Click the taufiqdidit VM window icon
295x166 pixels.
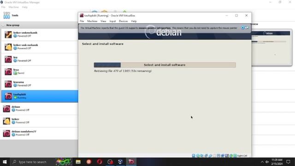point(82,15)
